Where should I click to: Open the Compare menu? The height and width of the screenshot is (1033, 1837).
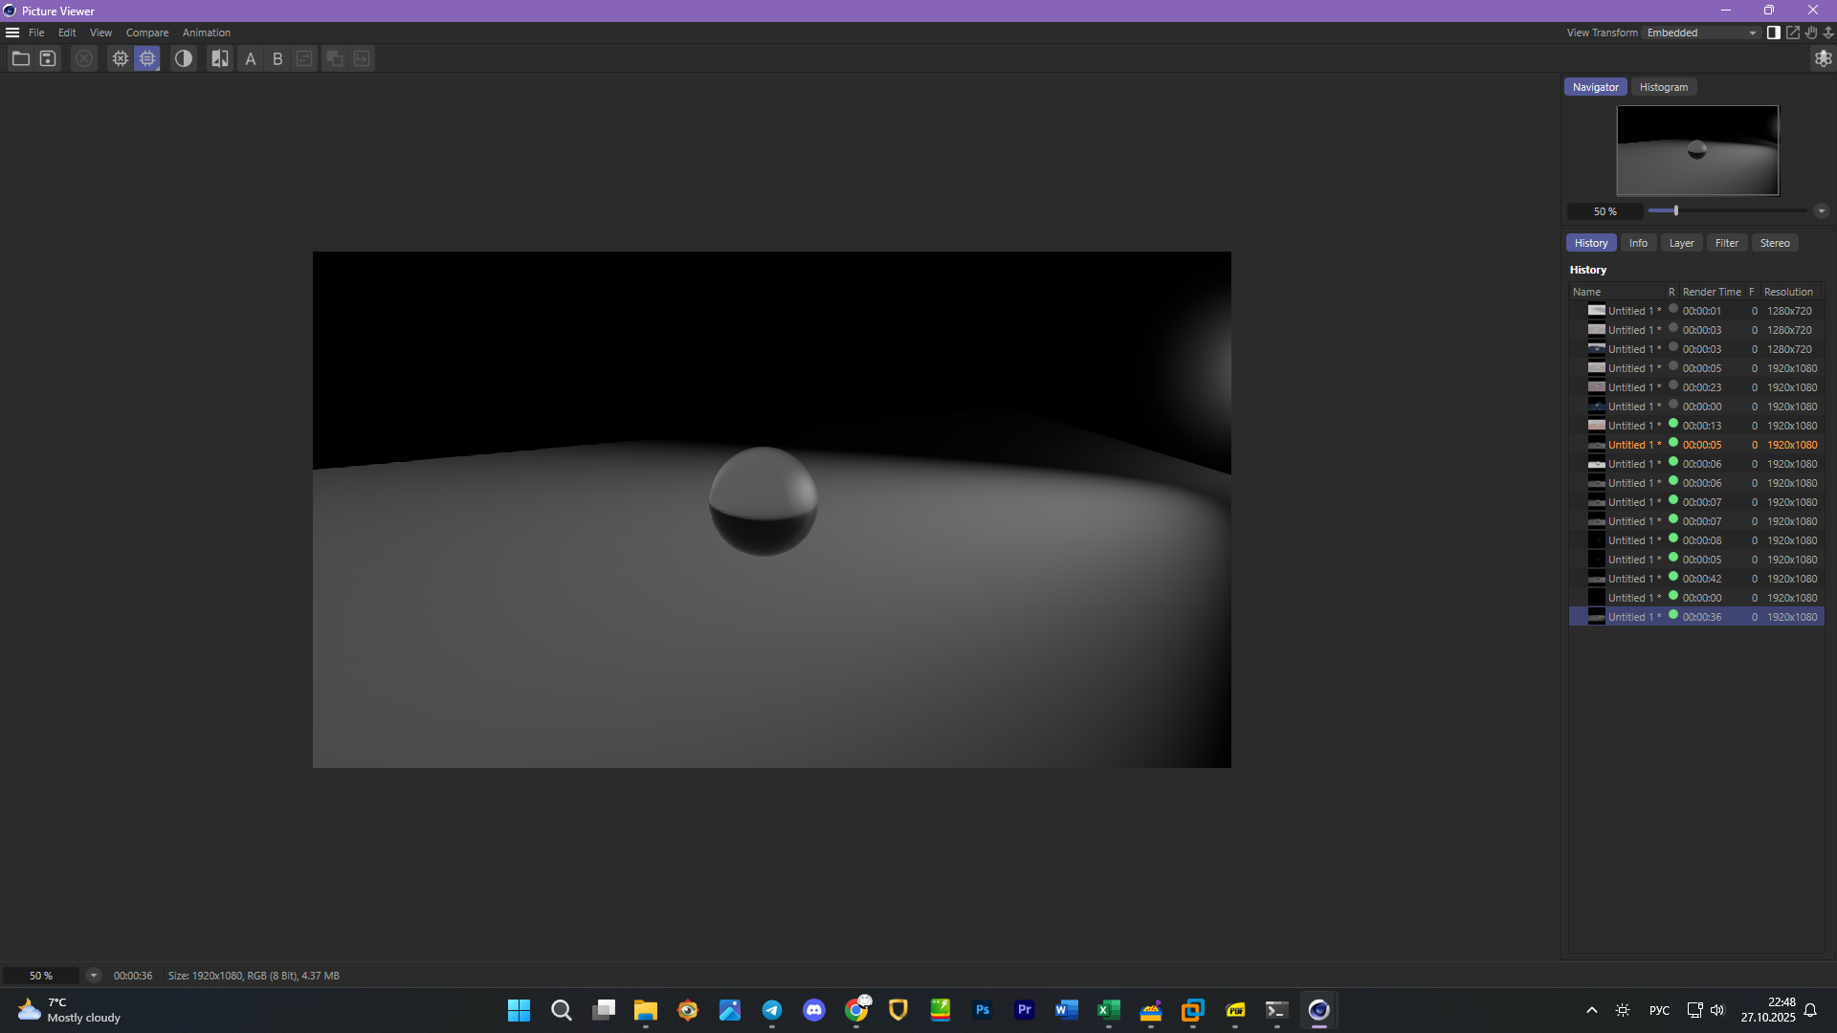pyautogui.click(x=146, y=33)
